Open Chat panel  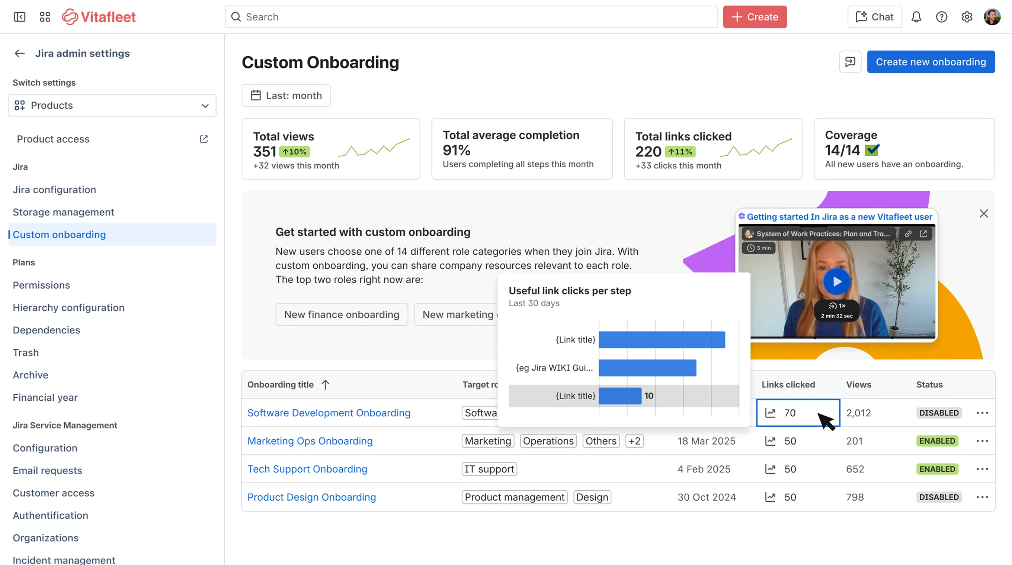click(874, 17)
